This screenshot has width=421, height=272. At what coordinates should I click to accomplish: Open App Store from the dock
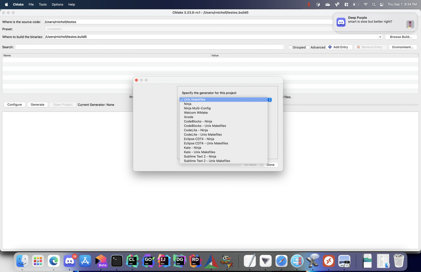pyautogui.click(x=85, y=261)
